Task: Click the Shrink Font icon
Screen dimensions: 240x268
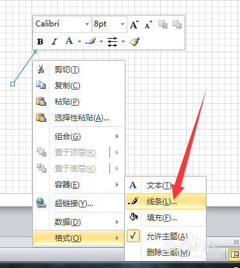Action: click(x=149, y=24)
